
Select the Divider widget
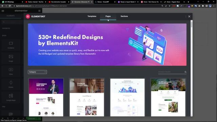[x=11, y=84]
